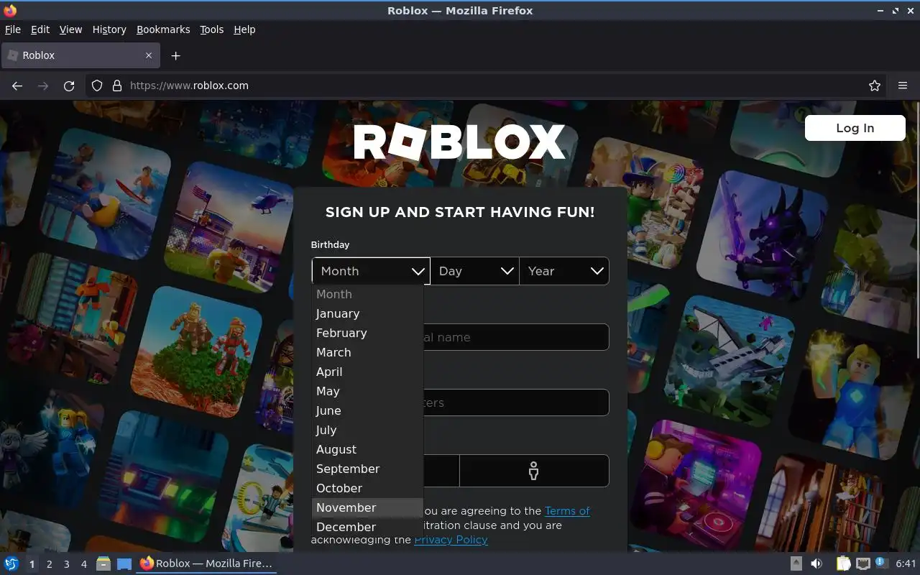
Task: Bookmark this page with the star icon
Action: pos(875,86)
